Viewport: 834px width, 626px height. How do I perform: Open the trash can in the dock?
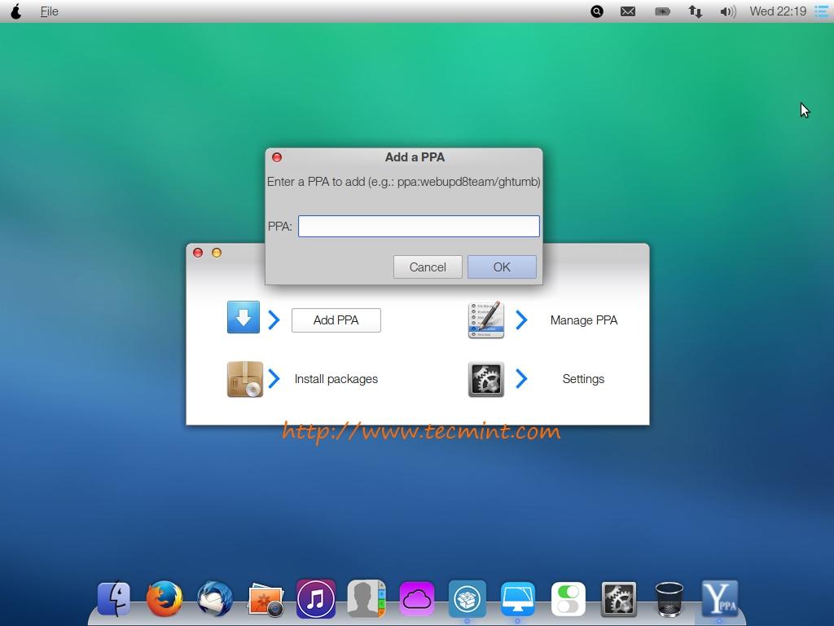[669, 599]
